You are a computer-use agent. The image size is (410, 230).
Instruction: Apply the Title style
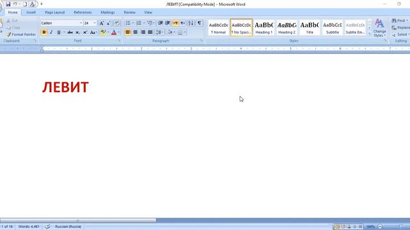click(309, 27)
